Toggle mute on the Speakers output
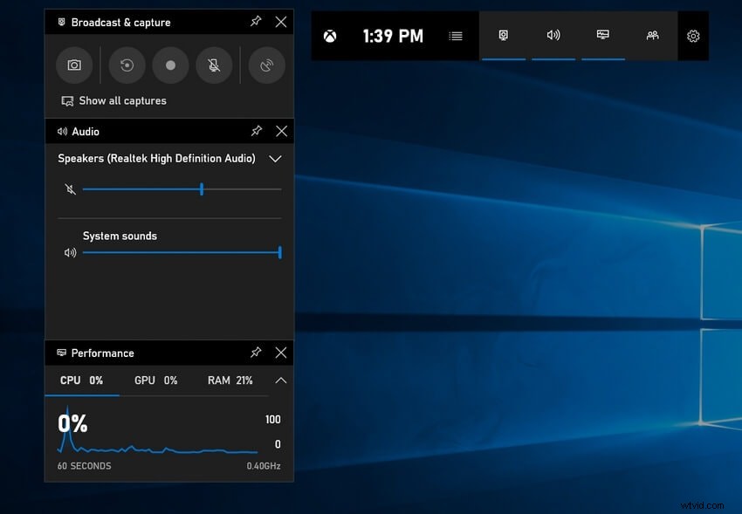Viewport: 742px width, 514px height. click(71, 188)
